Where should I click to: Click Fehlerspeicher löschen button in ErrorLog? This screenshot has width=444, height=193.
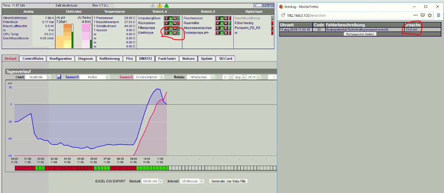tap(360, 34)
